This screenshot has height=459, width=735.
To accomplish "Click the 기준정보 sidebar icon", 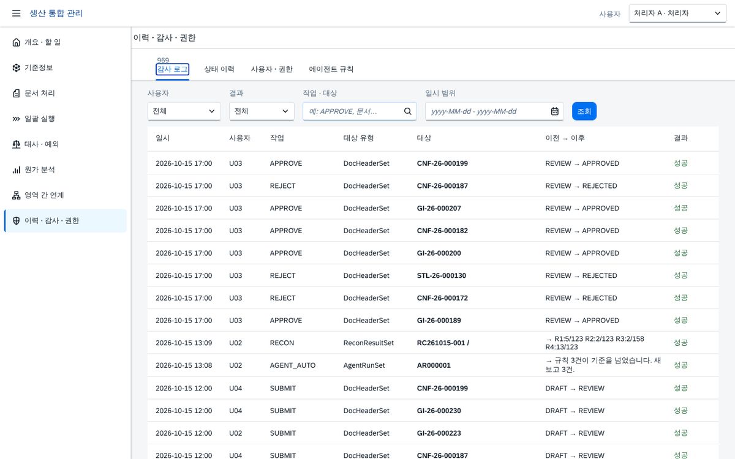I will [17, 68].
